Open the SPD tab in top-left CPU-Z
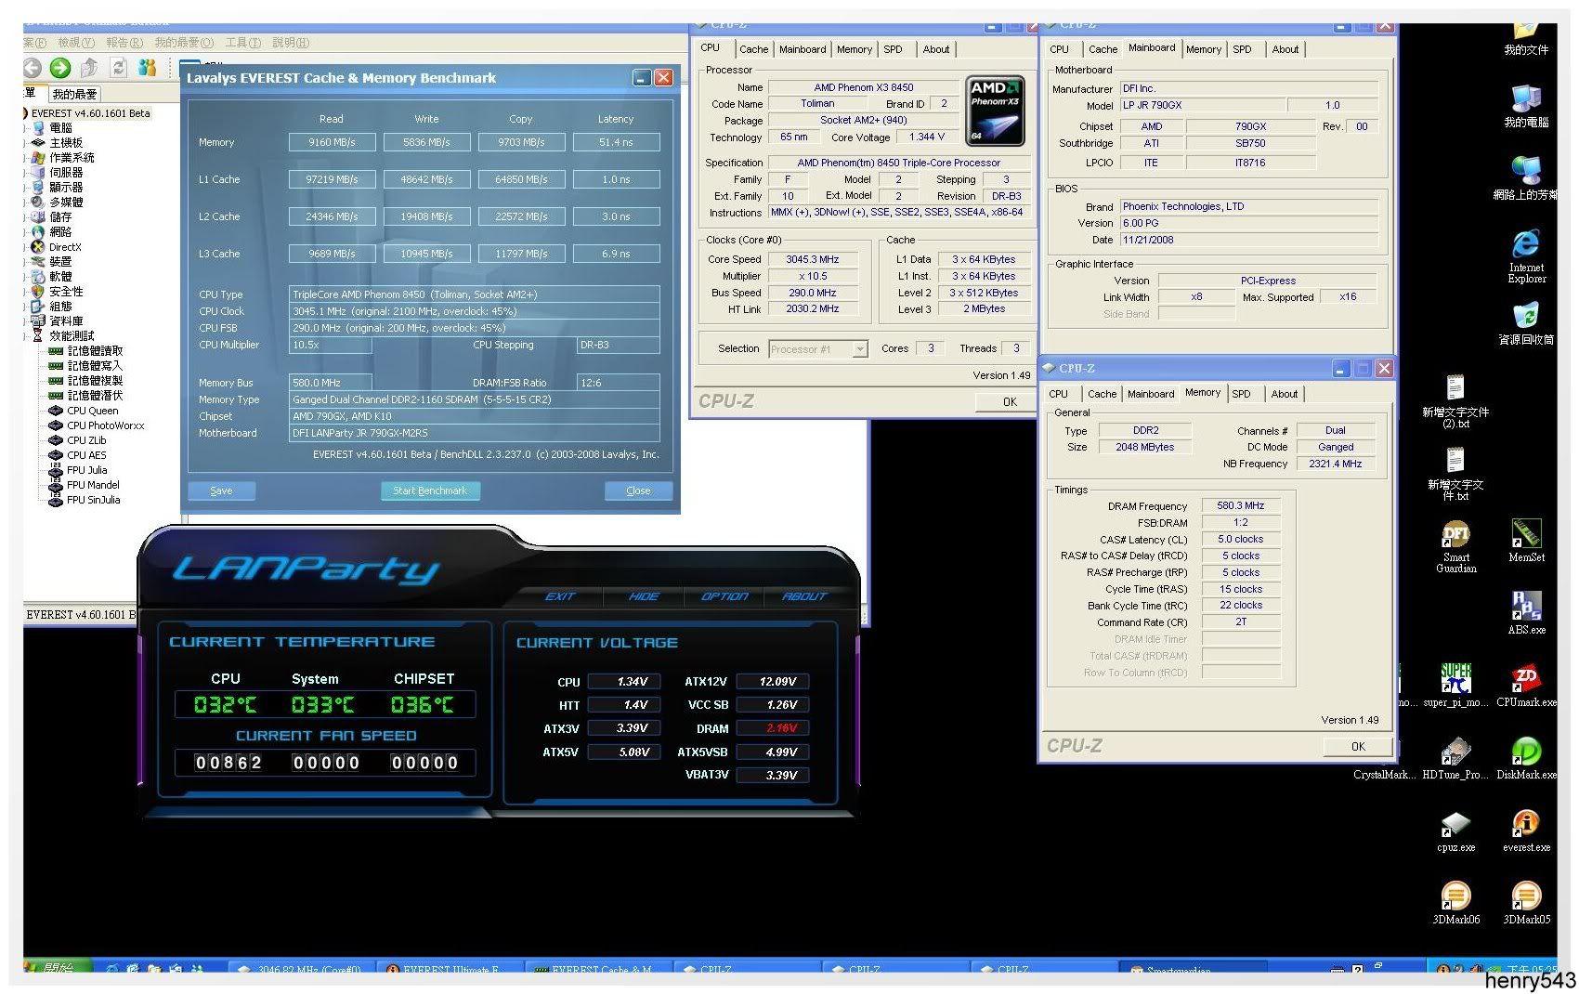1579x994 pixels. [893, 49]
